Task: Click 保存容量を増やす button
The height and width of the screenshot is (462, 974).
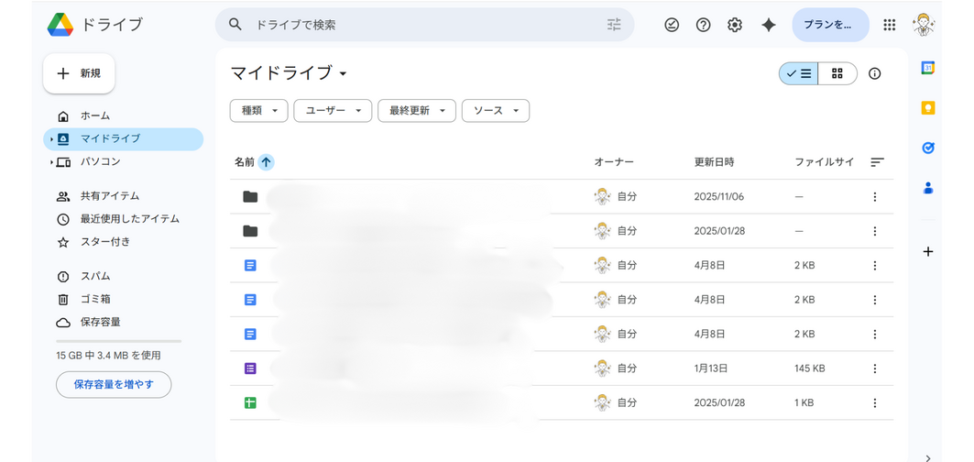Action: (114, 384)
